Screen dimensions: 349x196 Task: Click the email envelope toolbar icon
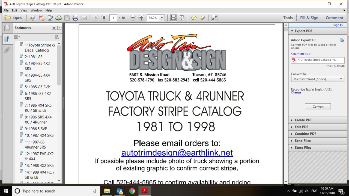84,18
